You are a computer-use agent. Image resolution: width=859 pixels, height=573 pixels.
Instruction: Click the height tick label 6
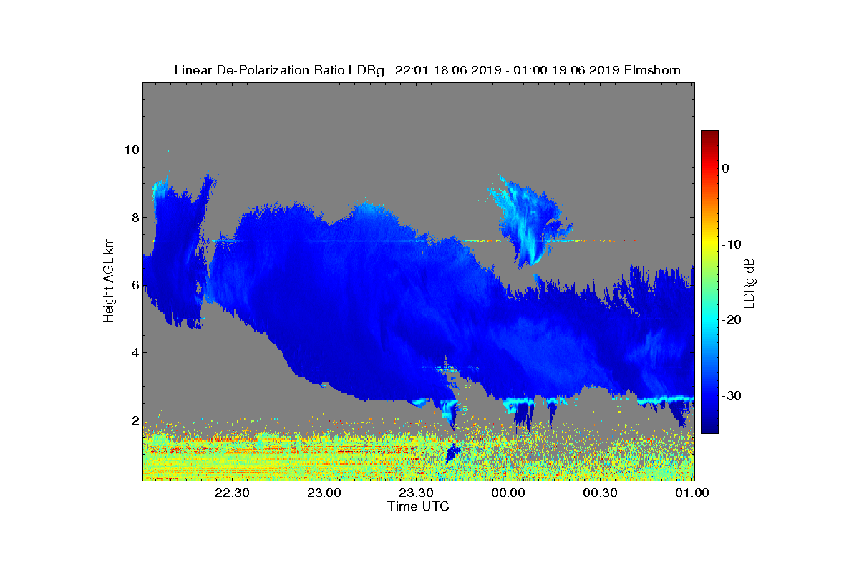(134, 284)
